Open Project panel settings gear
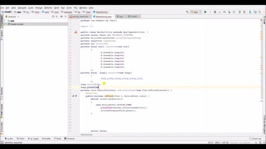 (62, 17)
